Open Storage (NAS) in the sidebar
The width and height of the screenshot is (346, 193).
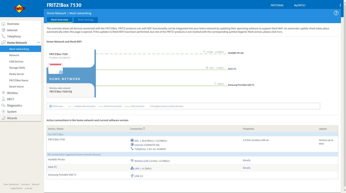coord(17,68)
